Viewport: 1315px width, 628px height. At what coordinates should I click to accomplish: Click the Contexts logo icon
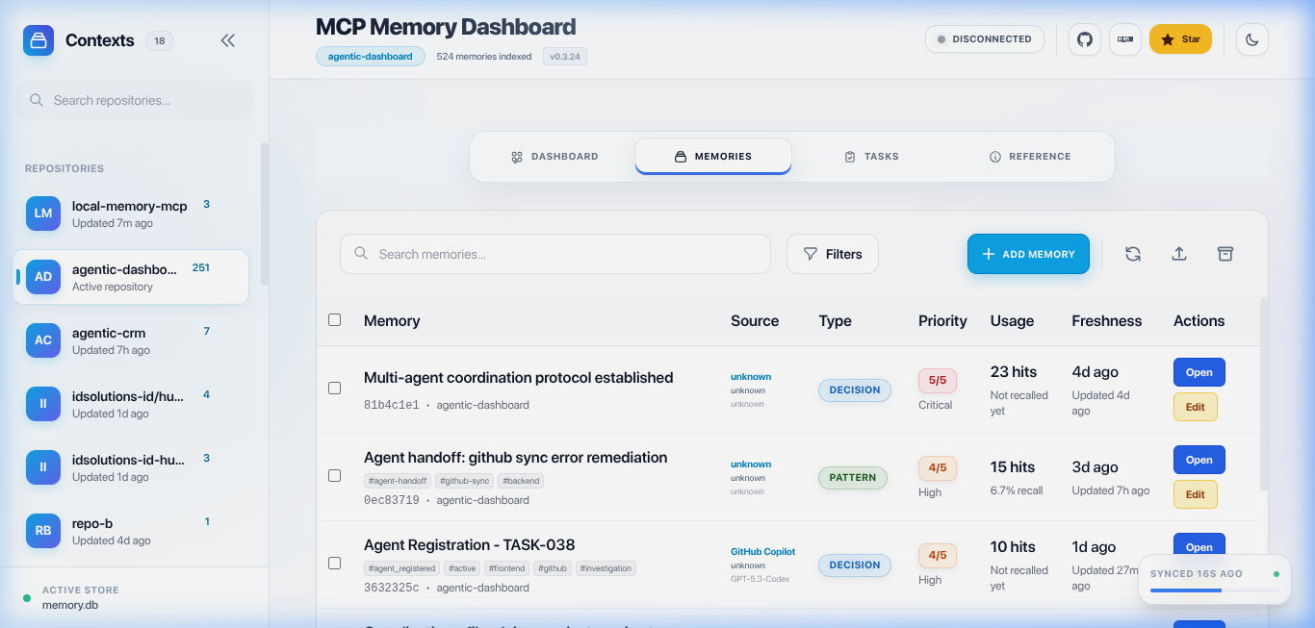[x=39, y=40]
